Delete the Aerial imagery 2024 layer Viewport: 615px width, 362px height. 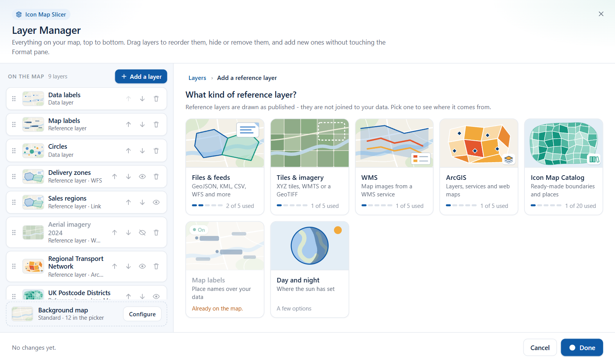(x=156, y=232)
